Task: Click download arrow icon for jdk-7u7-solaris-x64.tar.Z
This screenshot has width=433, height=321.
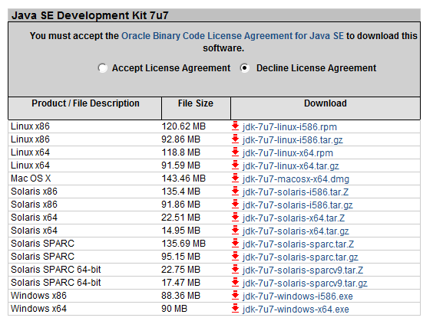Action: [x=235, y=218]
